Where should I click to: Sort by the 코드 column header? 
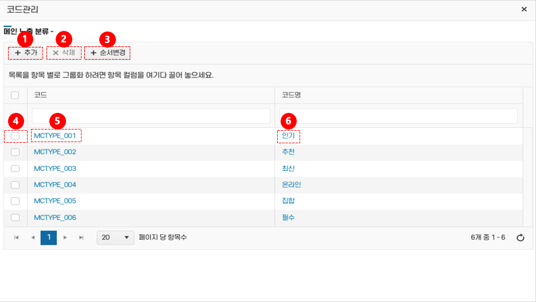[x=40, y=95]
